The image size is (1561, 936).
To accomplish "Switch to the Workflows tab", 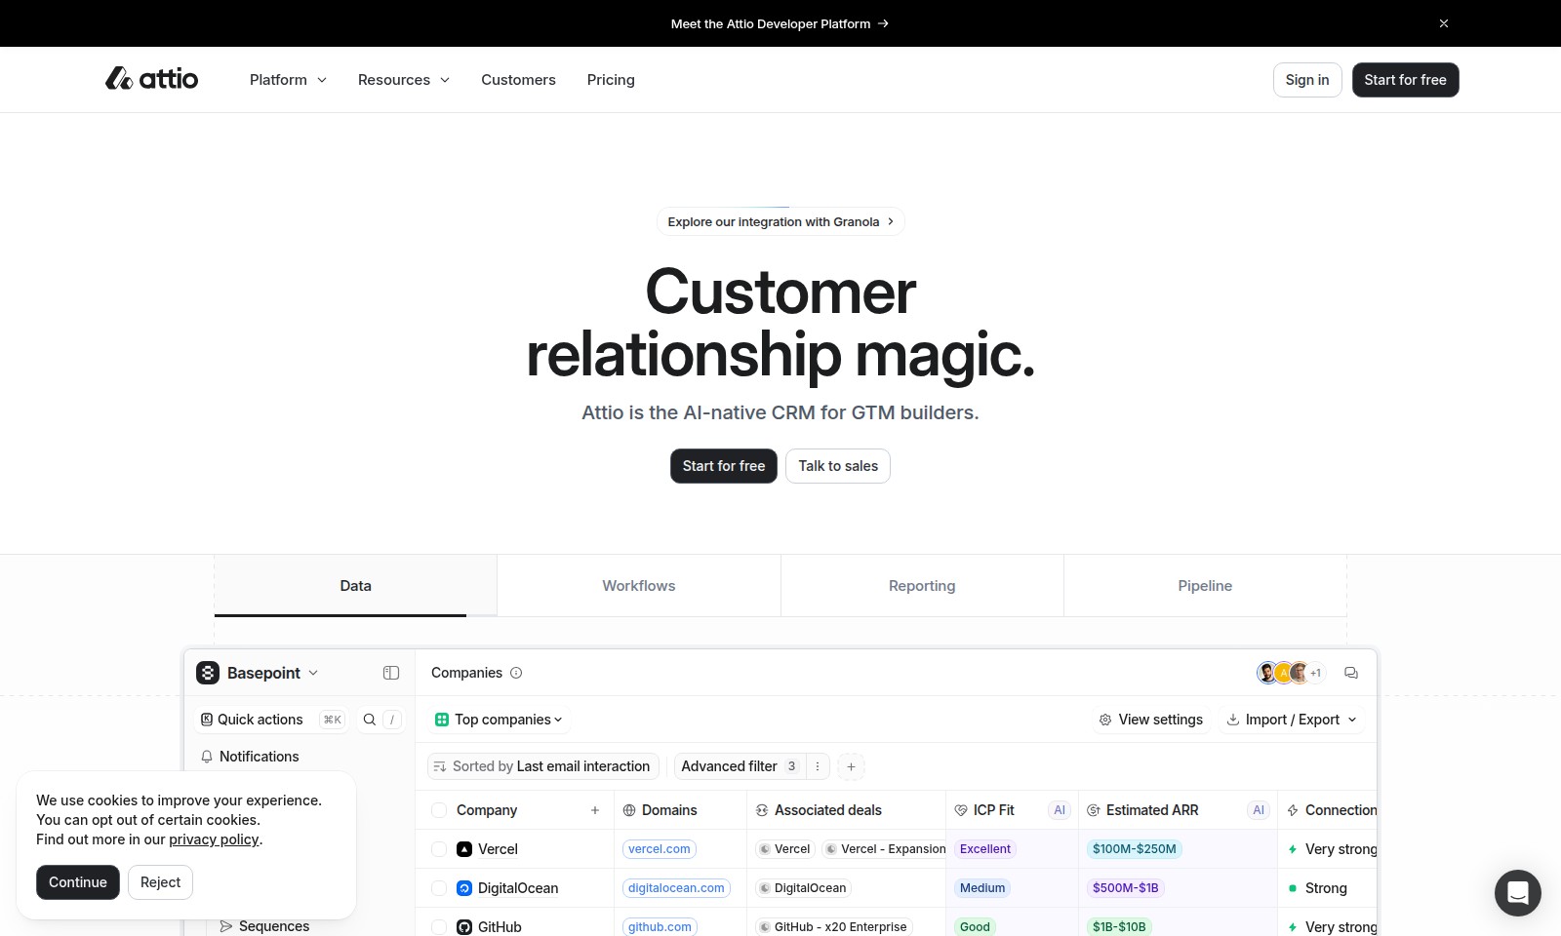I will pos(639,586).
